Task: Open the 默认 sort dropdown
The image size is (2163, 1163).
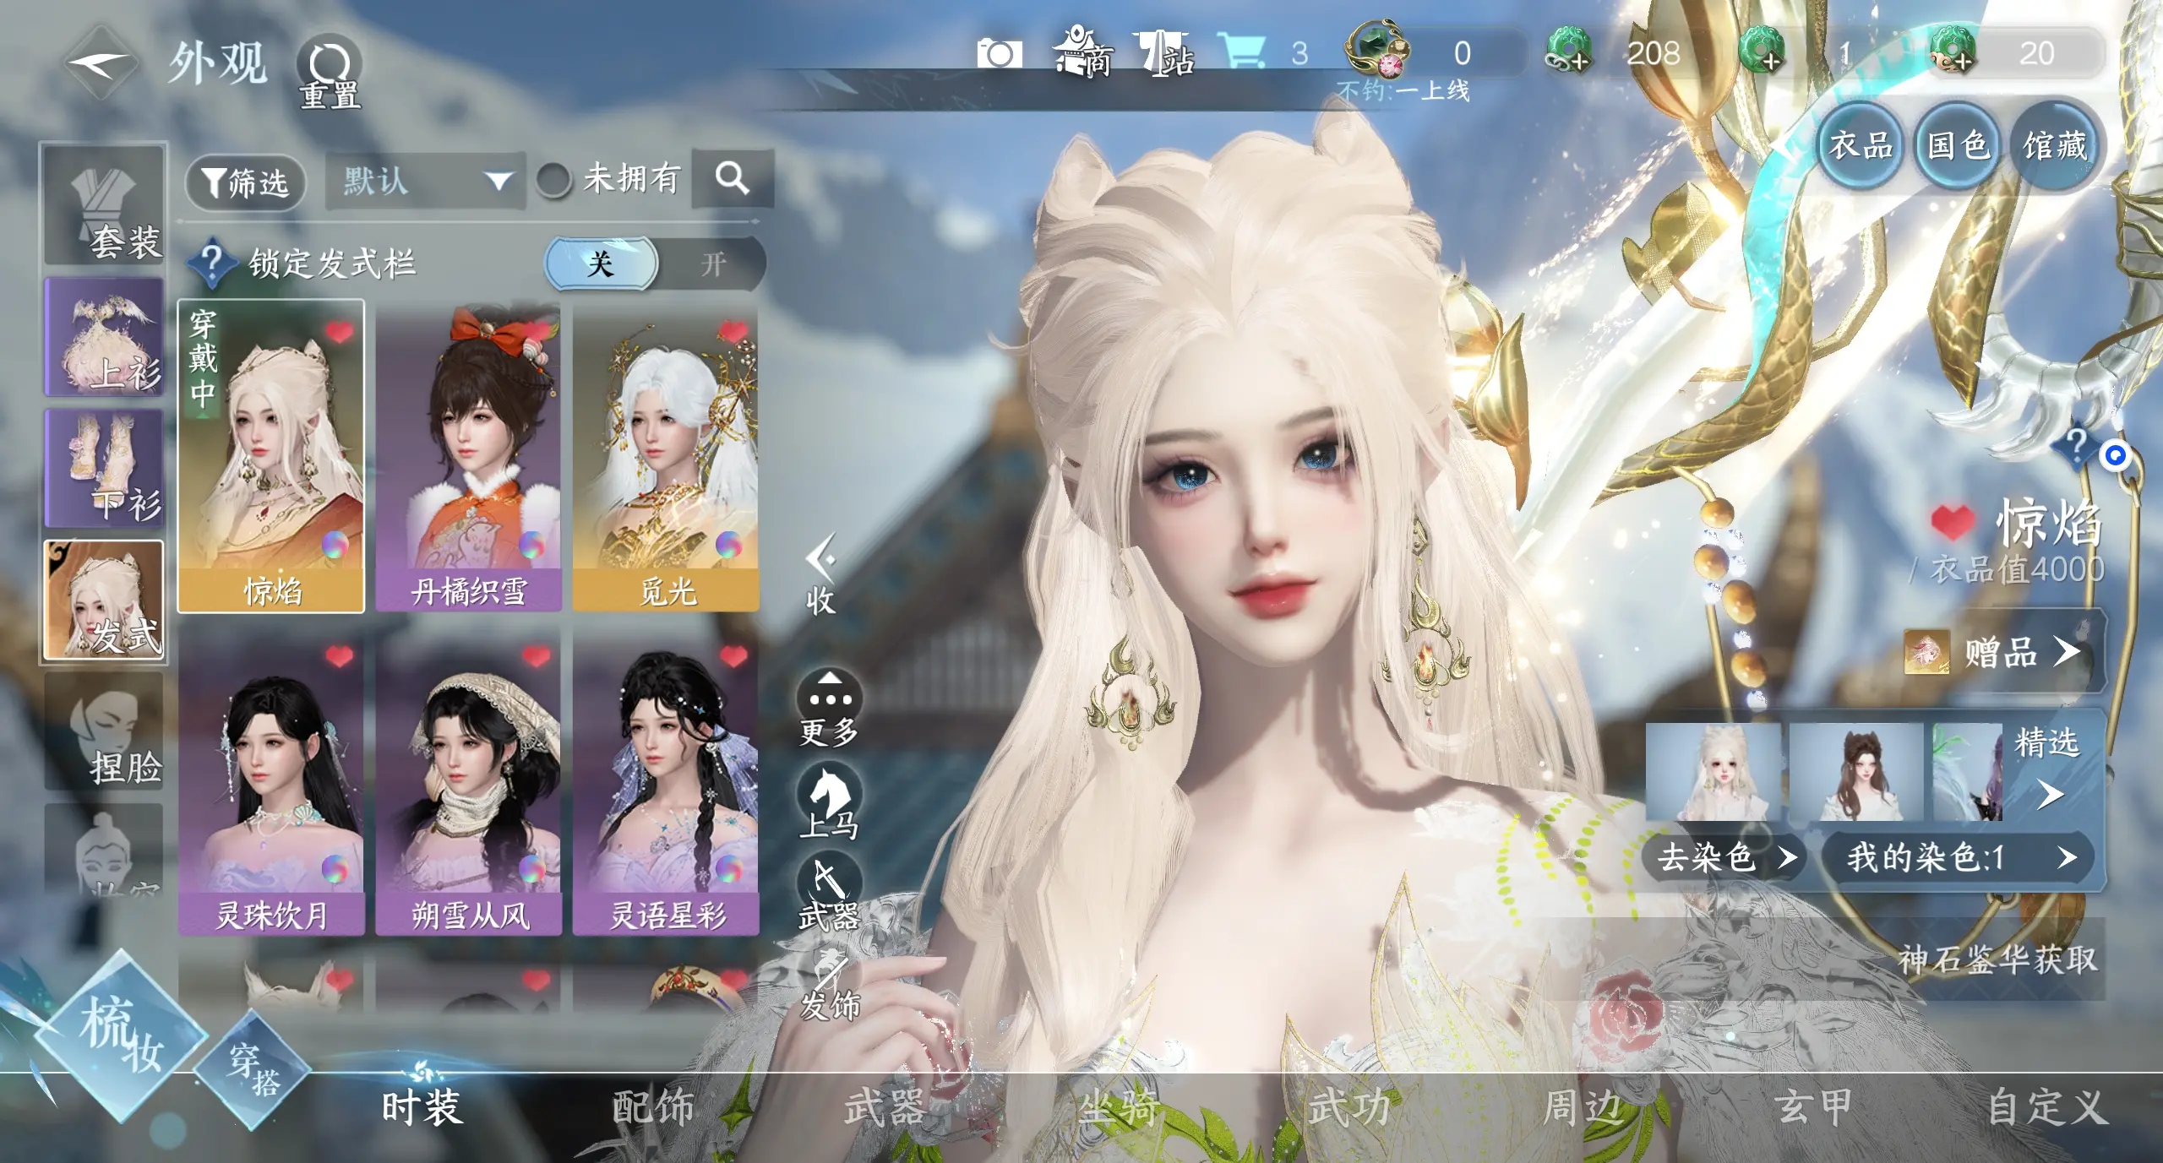Action: pos(425,180)
